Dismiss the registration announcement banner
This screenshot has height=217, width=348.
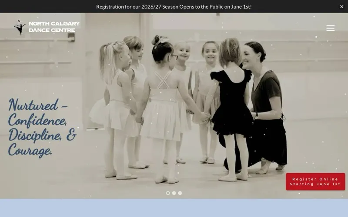coord(341,7)
